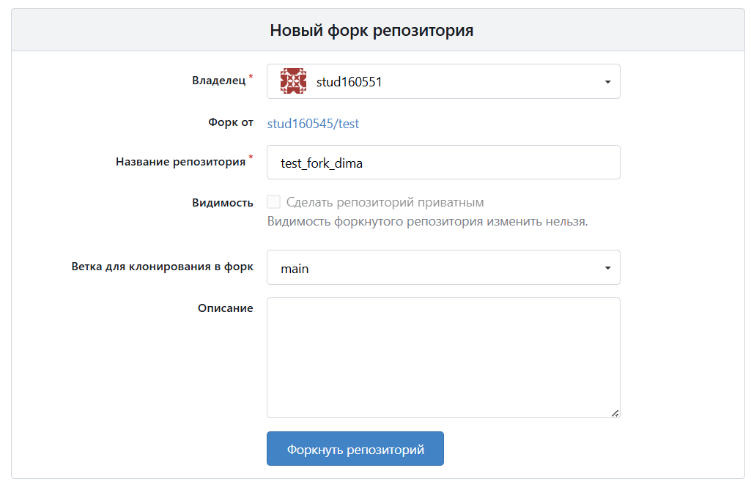Screen dimensions: 751x487
Task: Click the visibility cannot be changed help text
Action: click(427, 221)
